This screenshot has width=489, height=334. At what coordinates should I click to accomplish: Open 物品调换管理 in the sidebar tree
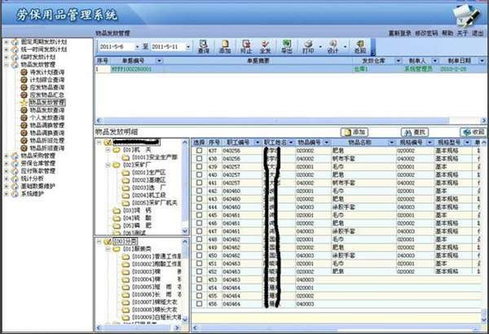(x=46, y=125)
